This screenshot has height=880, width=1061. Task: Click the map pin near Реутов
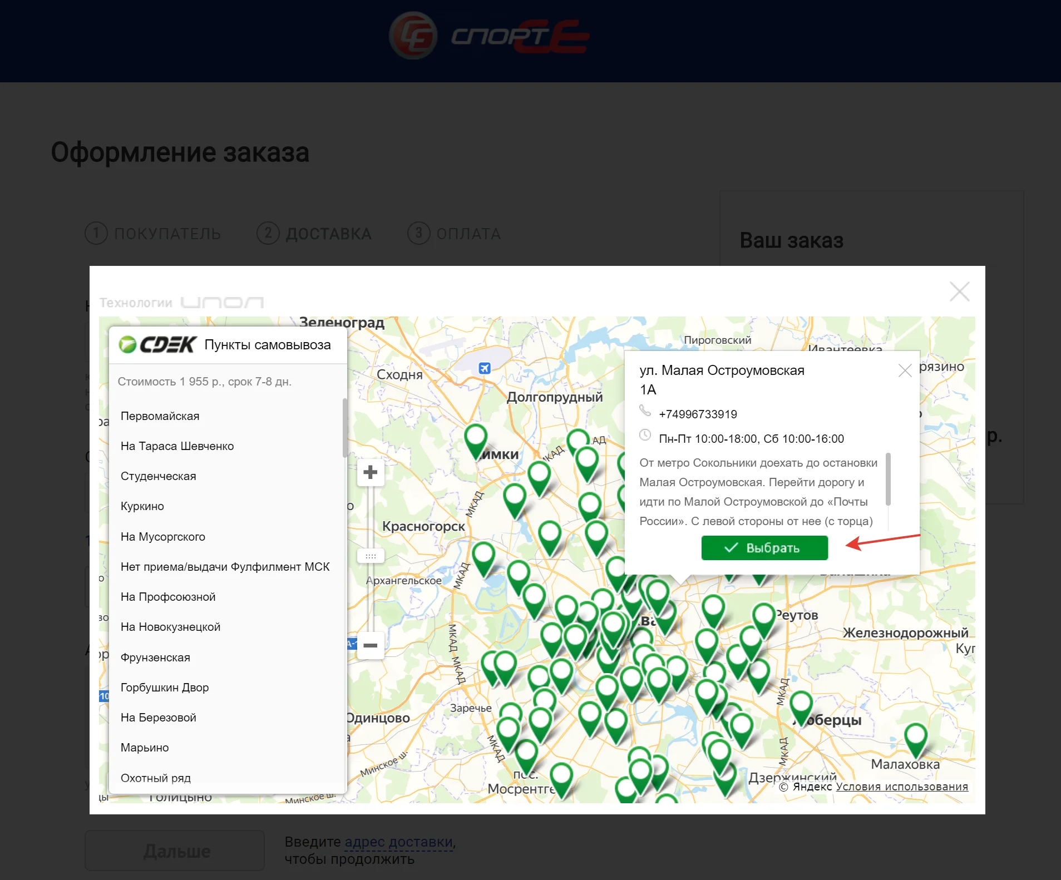[764, 617]
